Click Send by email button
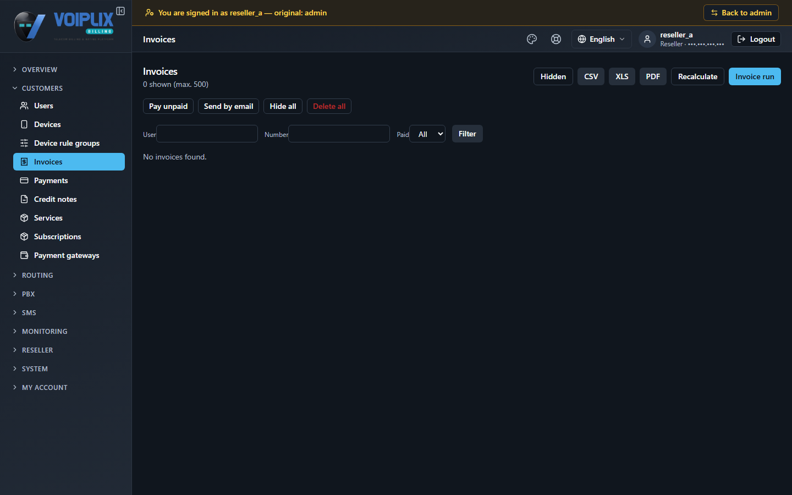Image resolution: width=792 pixels, height=495 pixels. click(228, 106)
